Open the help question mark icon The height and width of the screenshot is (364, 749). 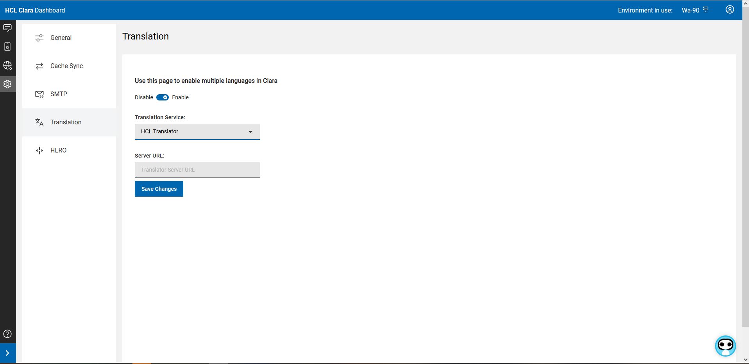7,334
